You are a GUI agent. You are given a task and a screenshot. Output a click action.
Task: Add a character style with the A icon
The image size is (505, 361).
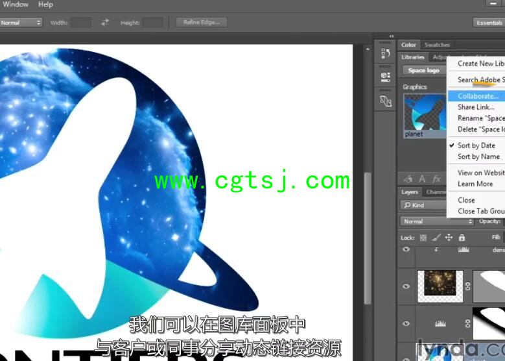(x=422, y=179)
